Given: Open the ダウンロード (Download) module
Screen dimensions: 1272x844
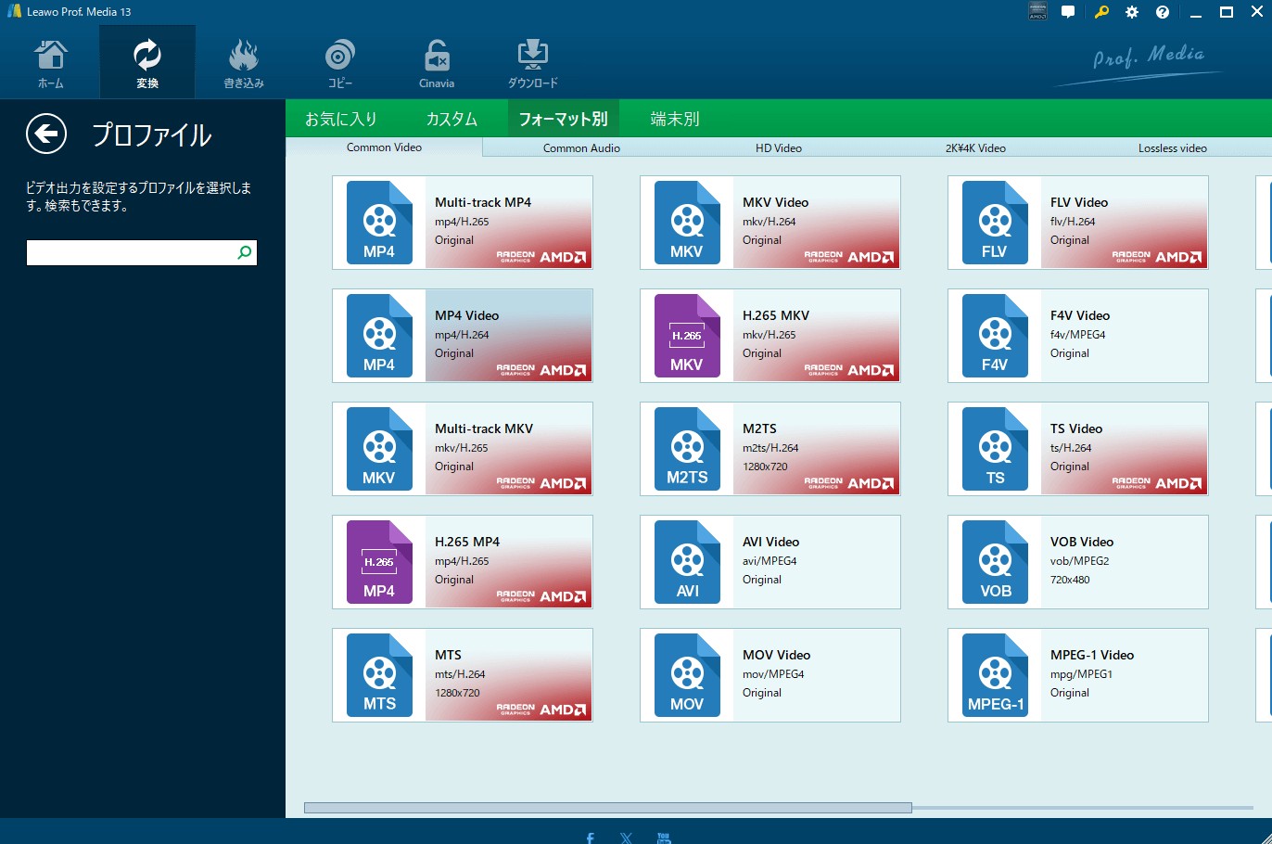Looking at the screenshot, I should pos(533,62).
